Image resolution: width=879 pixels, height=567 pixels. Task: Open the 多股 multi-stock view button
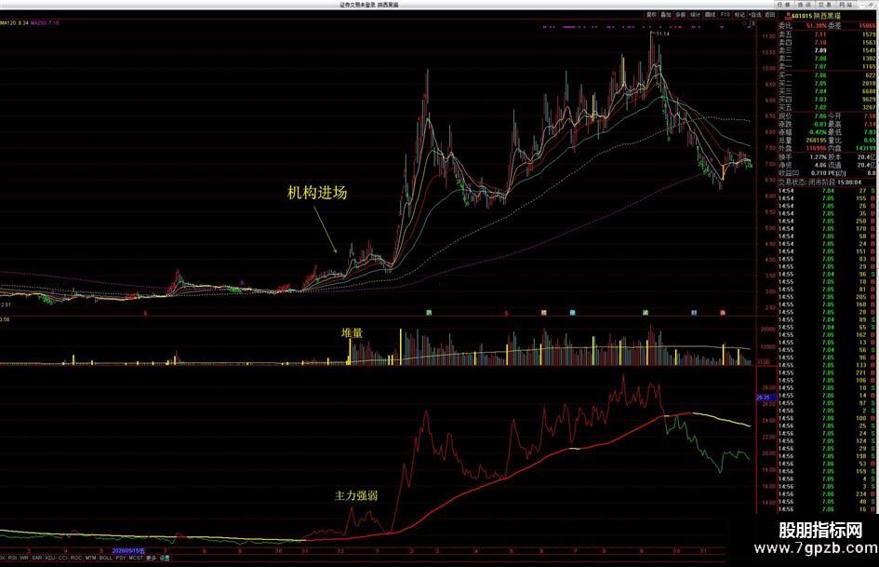pyautogui.click(x=681, y=15)
